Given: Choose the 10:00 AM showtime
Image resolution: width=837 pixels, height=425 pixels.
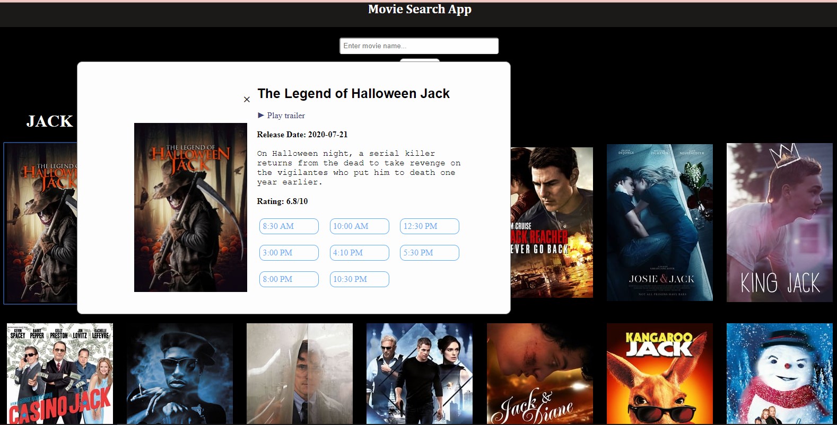Looking at the screenshot, I should pos(360,226).
